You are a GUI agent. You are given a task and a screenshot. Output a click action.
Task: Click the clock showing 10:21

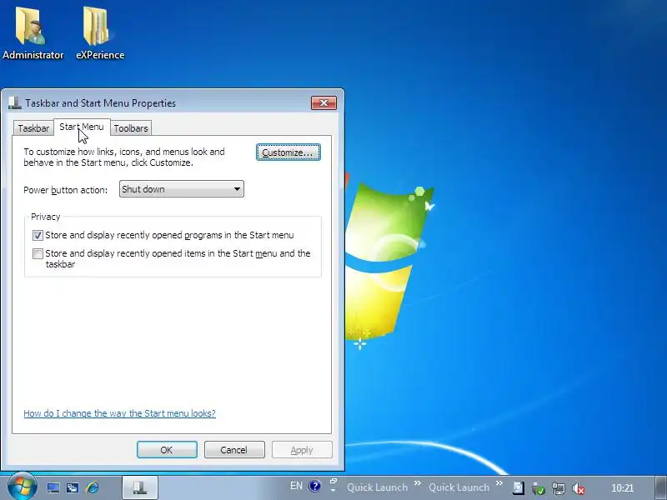(622, 488)
